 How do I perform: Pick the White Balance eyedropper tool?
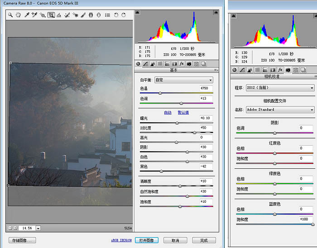click(x=27, y=15)
